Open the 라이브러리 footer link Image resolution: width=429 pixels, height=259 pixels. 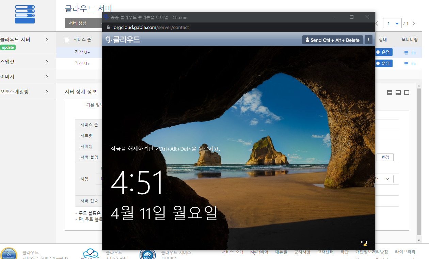(x=405, y=252)
